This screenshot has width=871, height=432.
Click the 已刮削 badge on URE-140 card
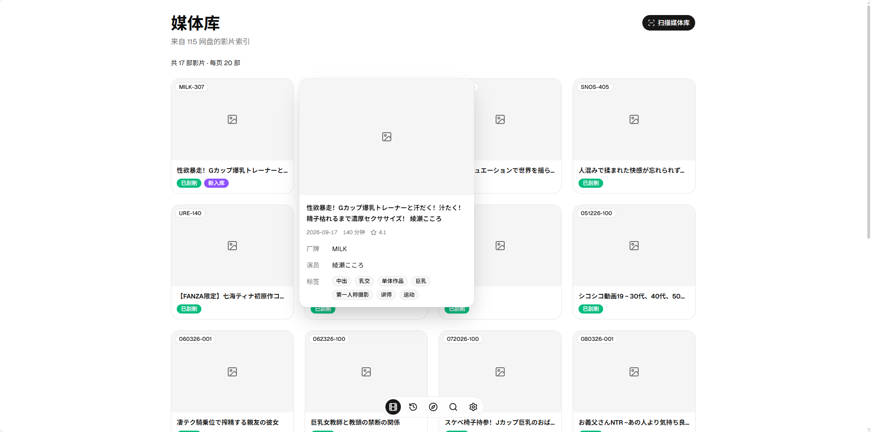click(189, 309)
